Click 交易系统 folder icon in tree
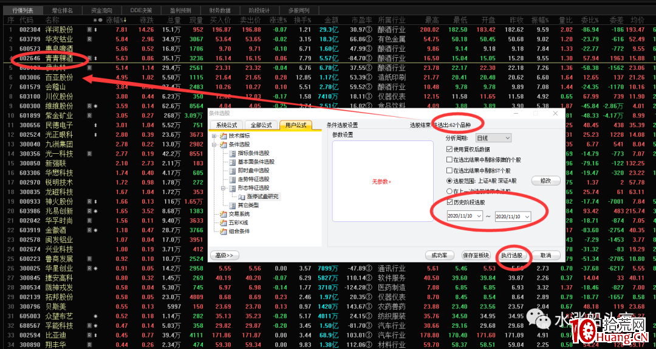 pyautogui.click(x=223, y=214)
